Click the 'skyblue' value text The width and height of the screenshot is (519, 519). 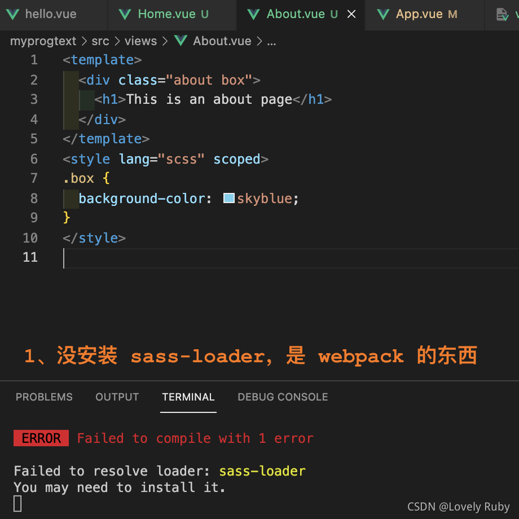[265, 199]
